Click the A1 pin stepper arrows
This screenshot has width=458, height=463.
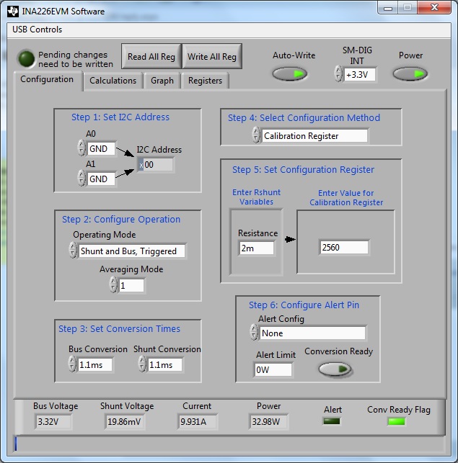click(81, 179)
